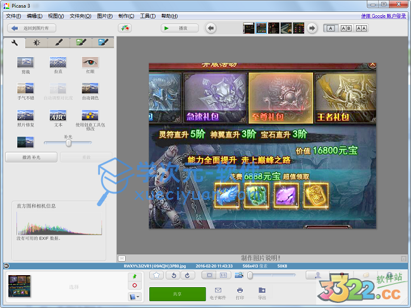Select the fifth filmstrip thumbnail

pos(298,28)
